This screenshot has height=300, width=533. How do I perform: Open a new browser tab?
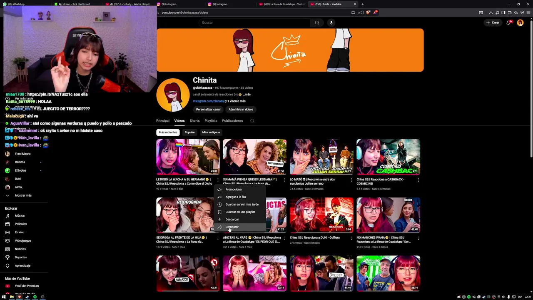(363, 4)
